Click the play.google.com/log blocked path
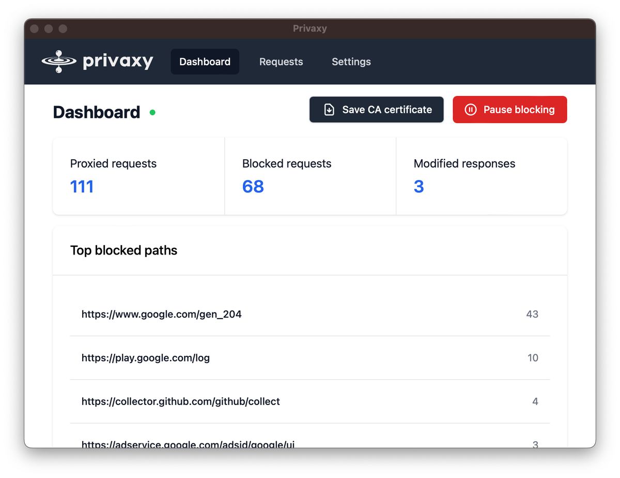 point(146,358)
